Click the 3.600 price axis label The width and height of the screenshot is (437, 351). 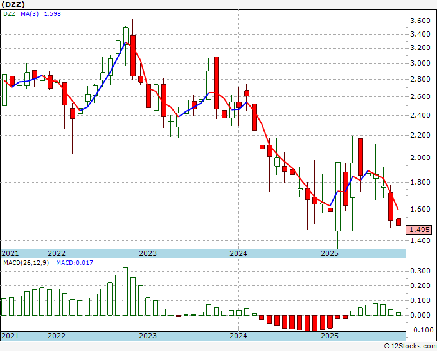pos(420,21)
